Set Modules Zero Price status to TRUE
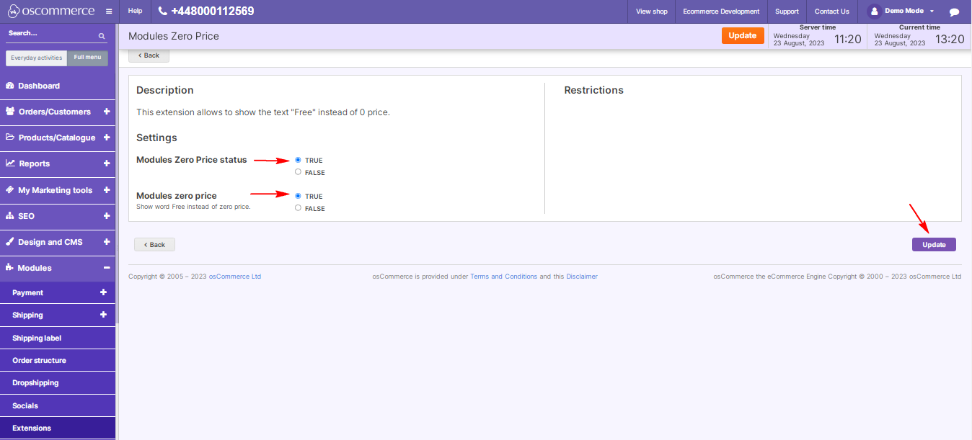 click(298, 160)
